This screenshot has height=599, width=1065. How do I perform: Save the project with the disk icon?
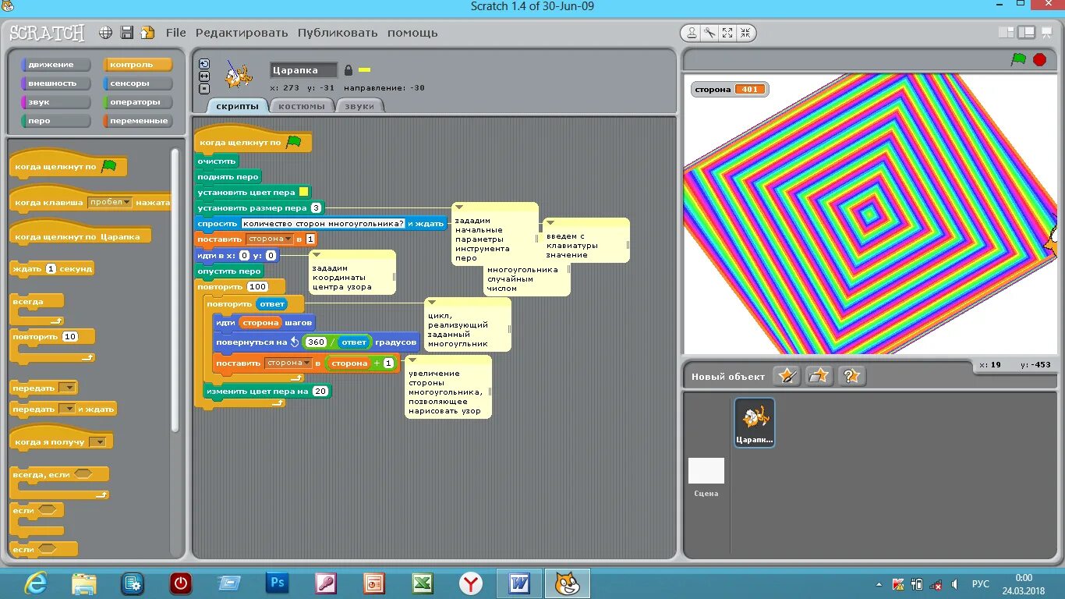127,33
